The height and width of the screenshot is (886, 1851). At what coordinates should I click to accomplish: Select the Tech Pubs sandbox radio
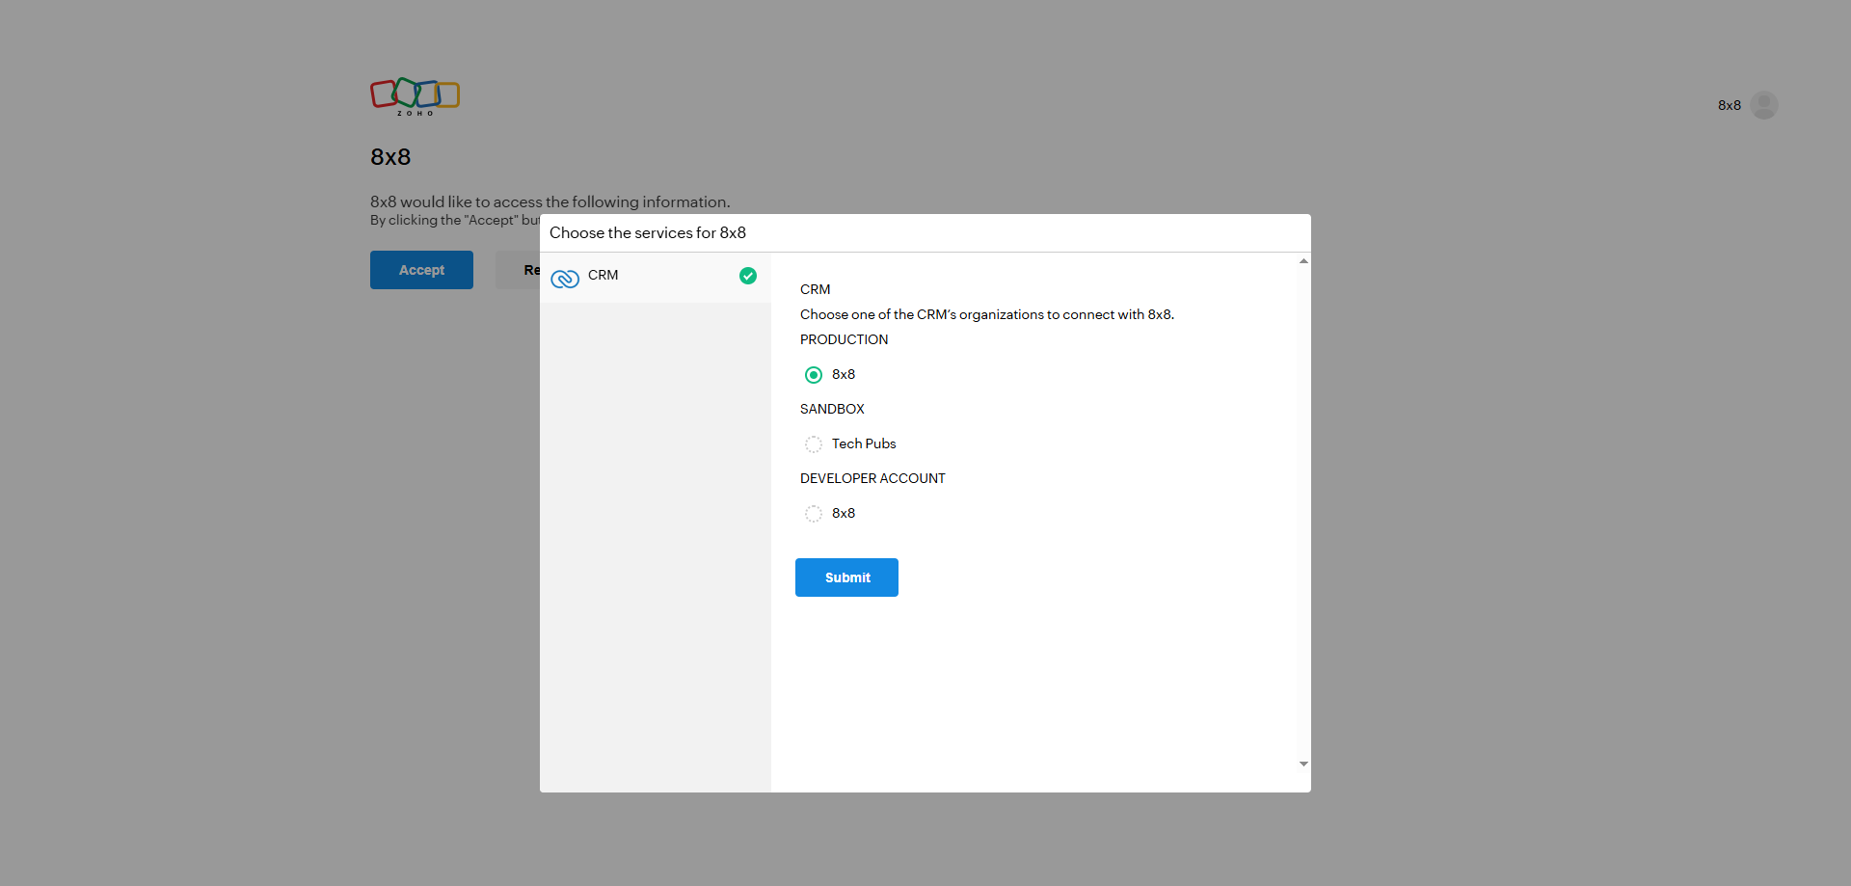click(x=814, y=444)
